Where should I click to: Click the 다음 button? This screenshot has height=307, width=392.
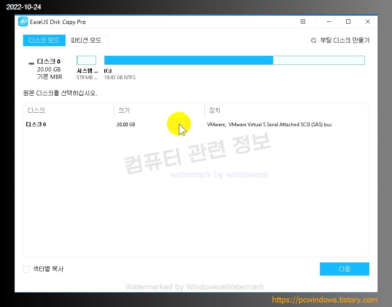point(344,269)
